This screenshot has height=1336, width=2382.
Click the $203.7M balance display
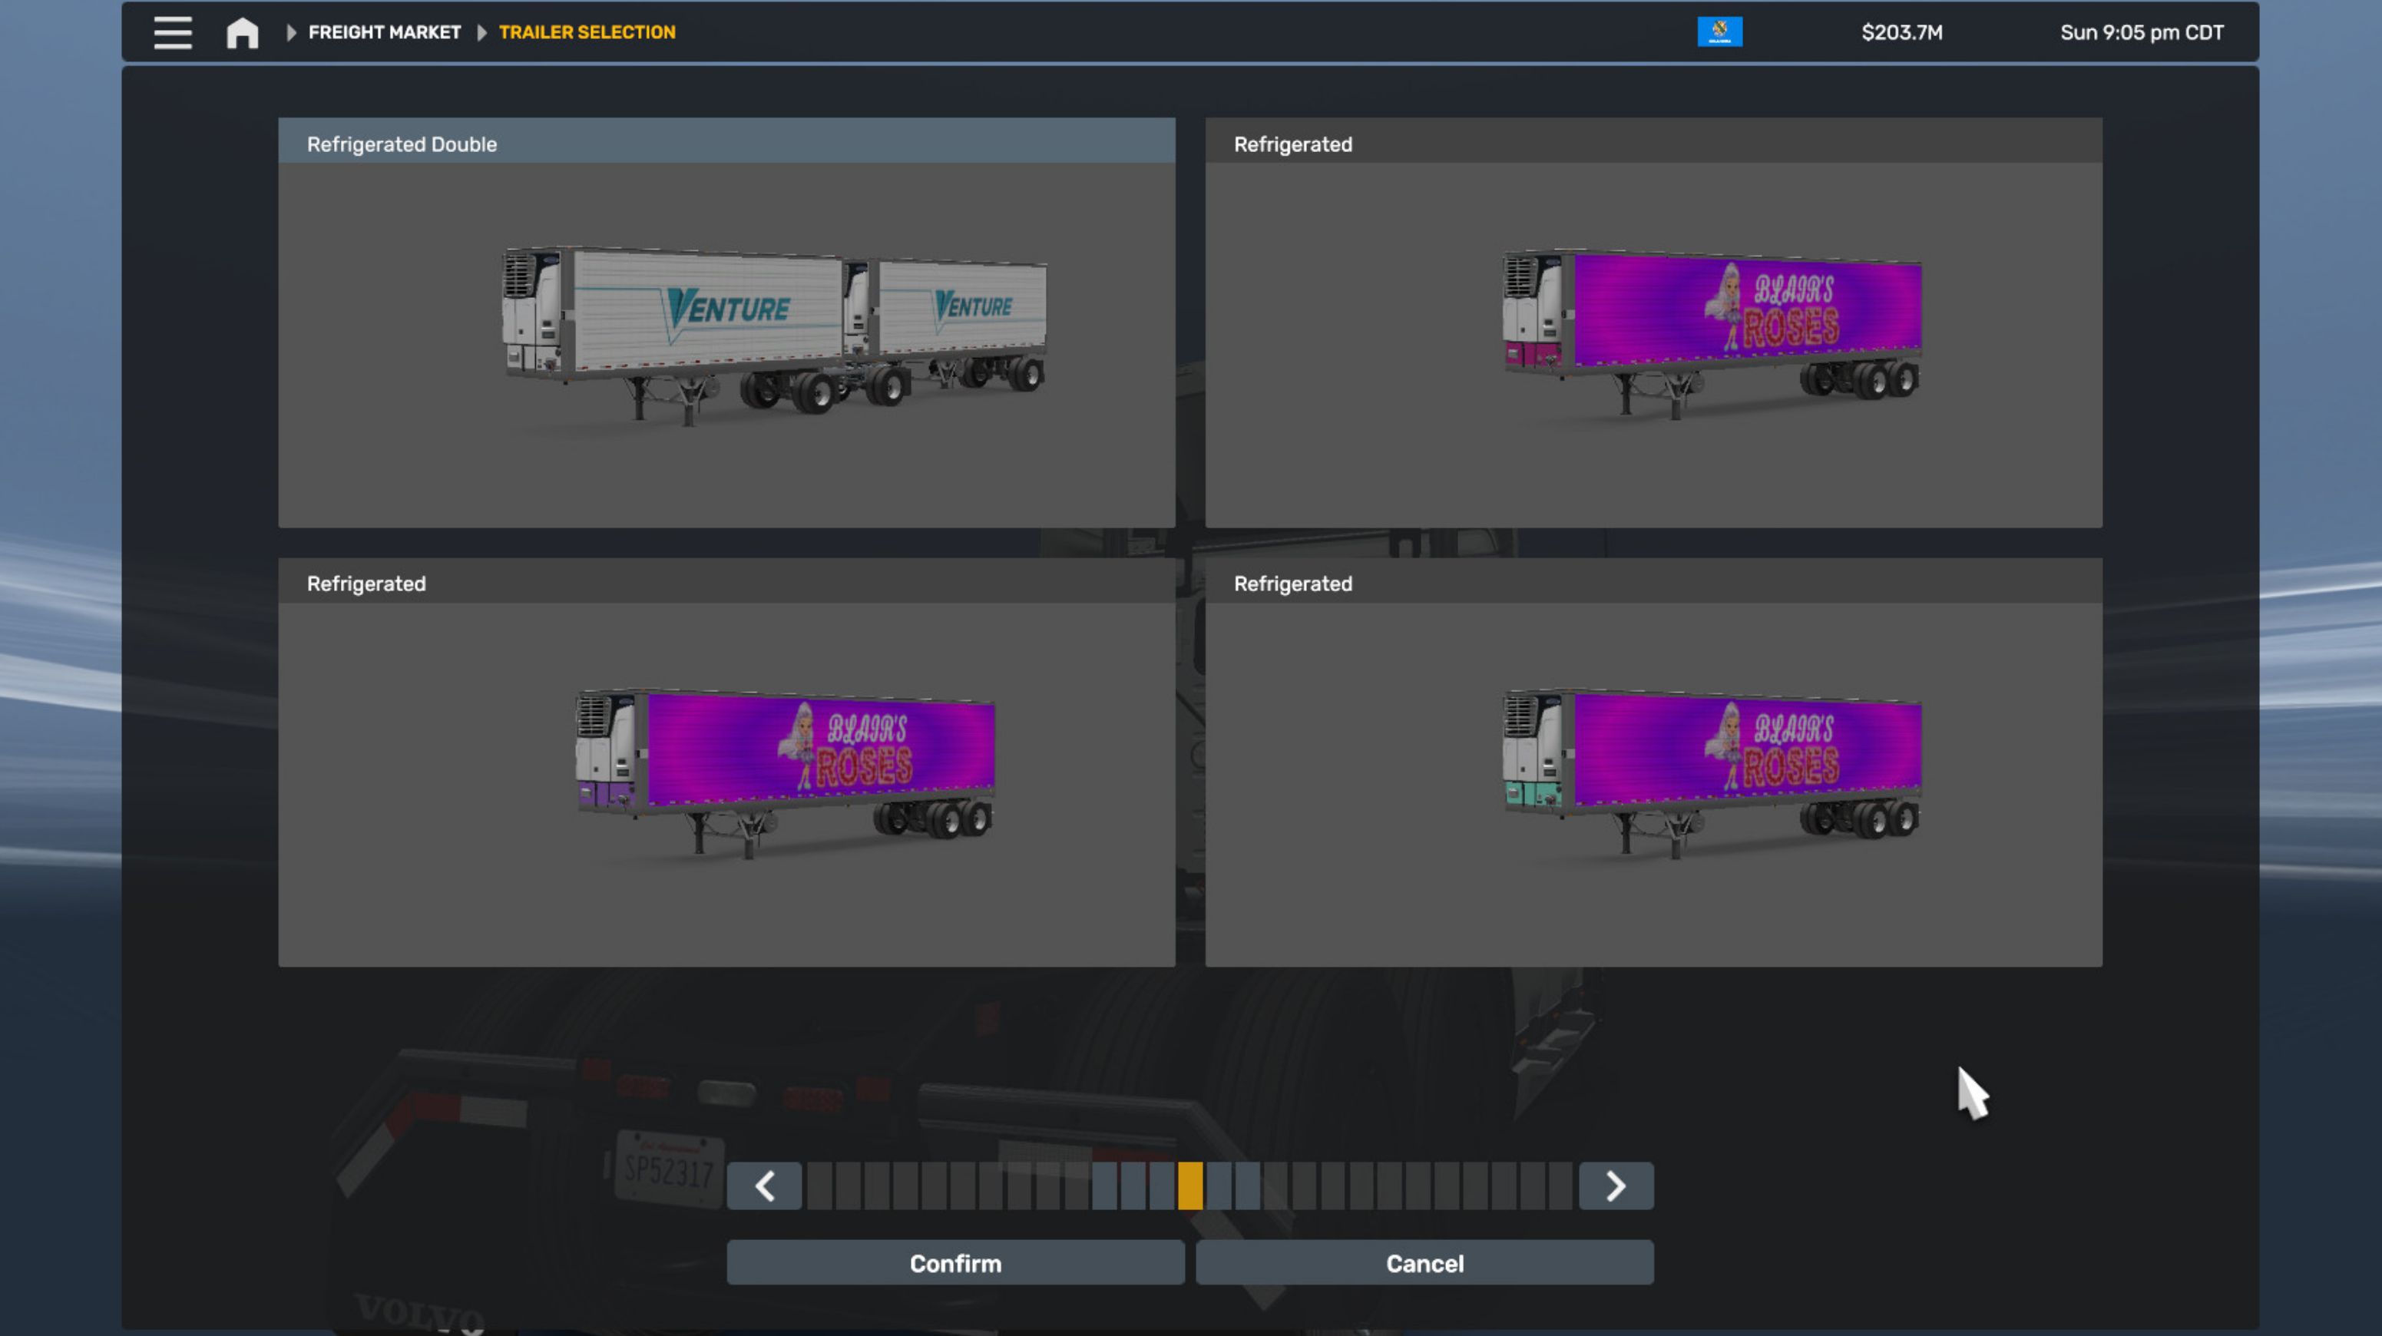(1901, 32)
